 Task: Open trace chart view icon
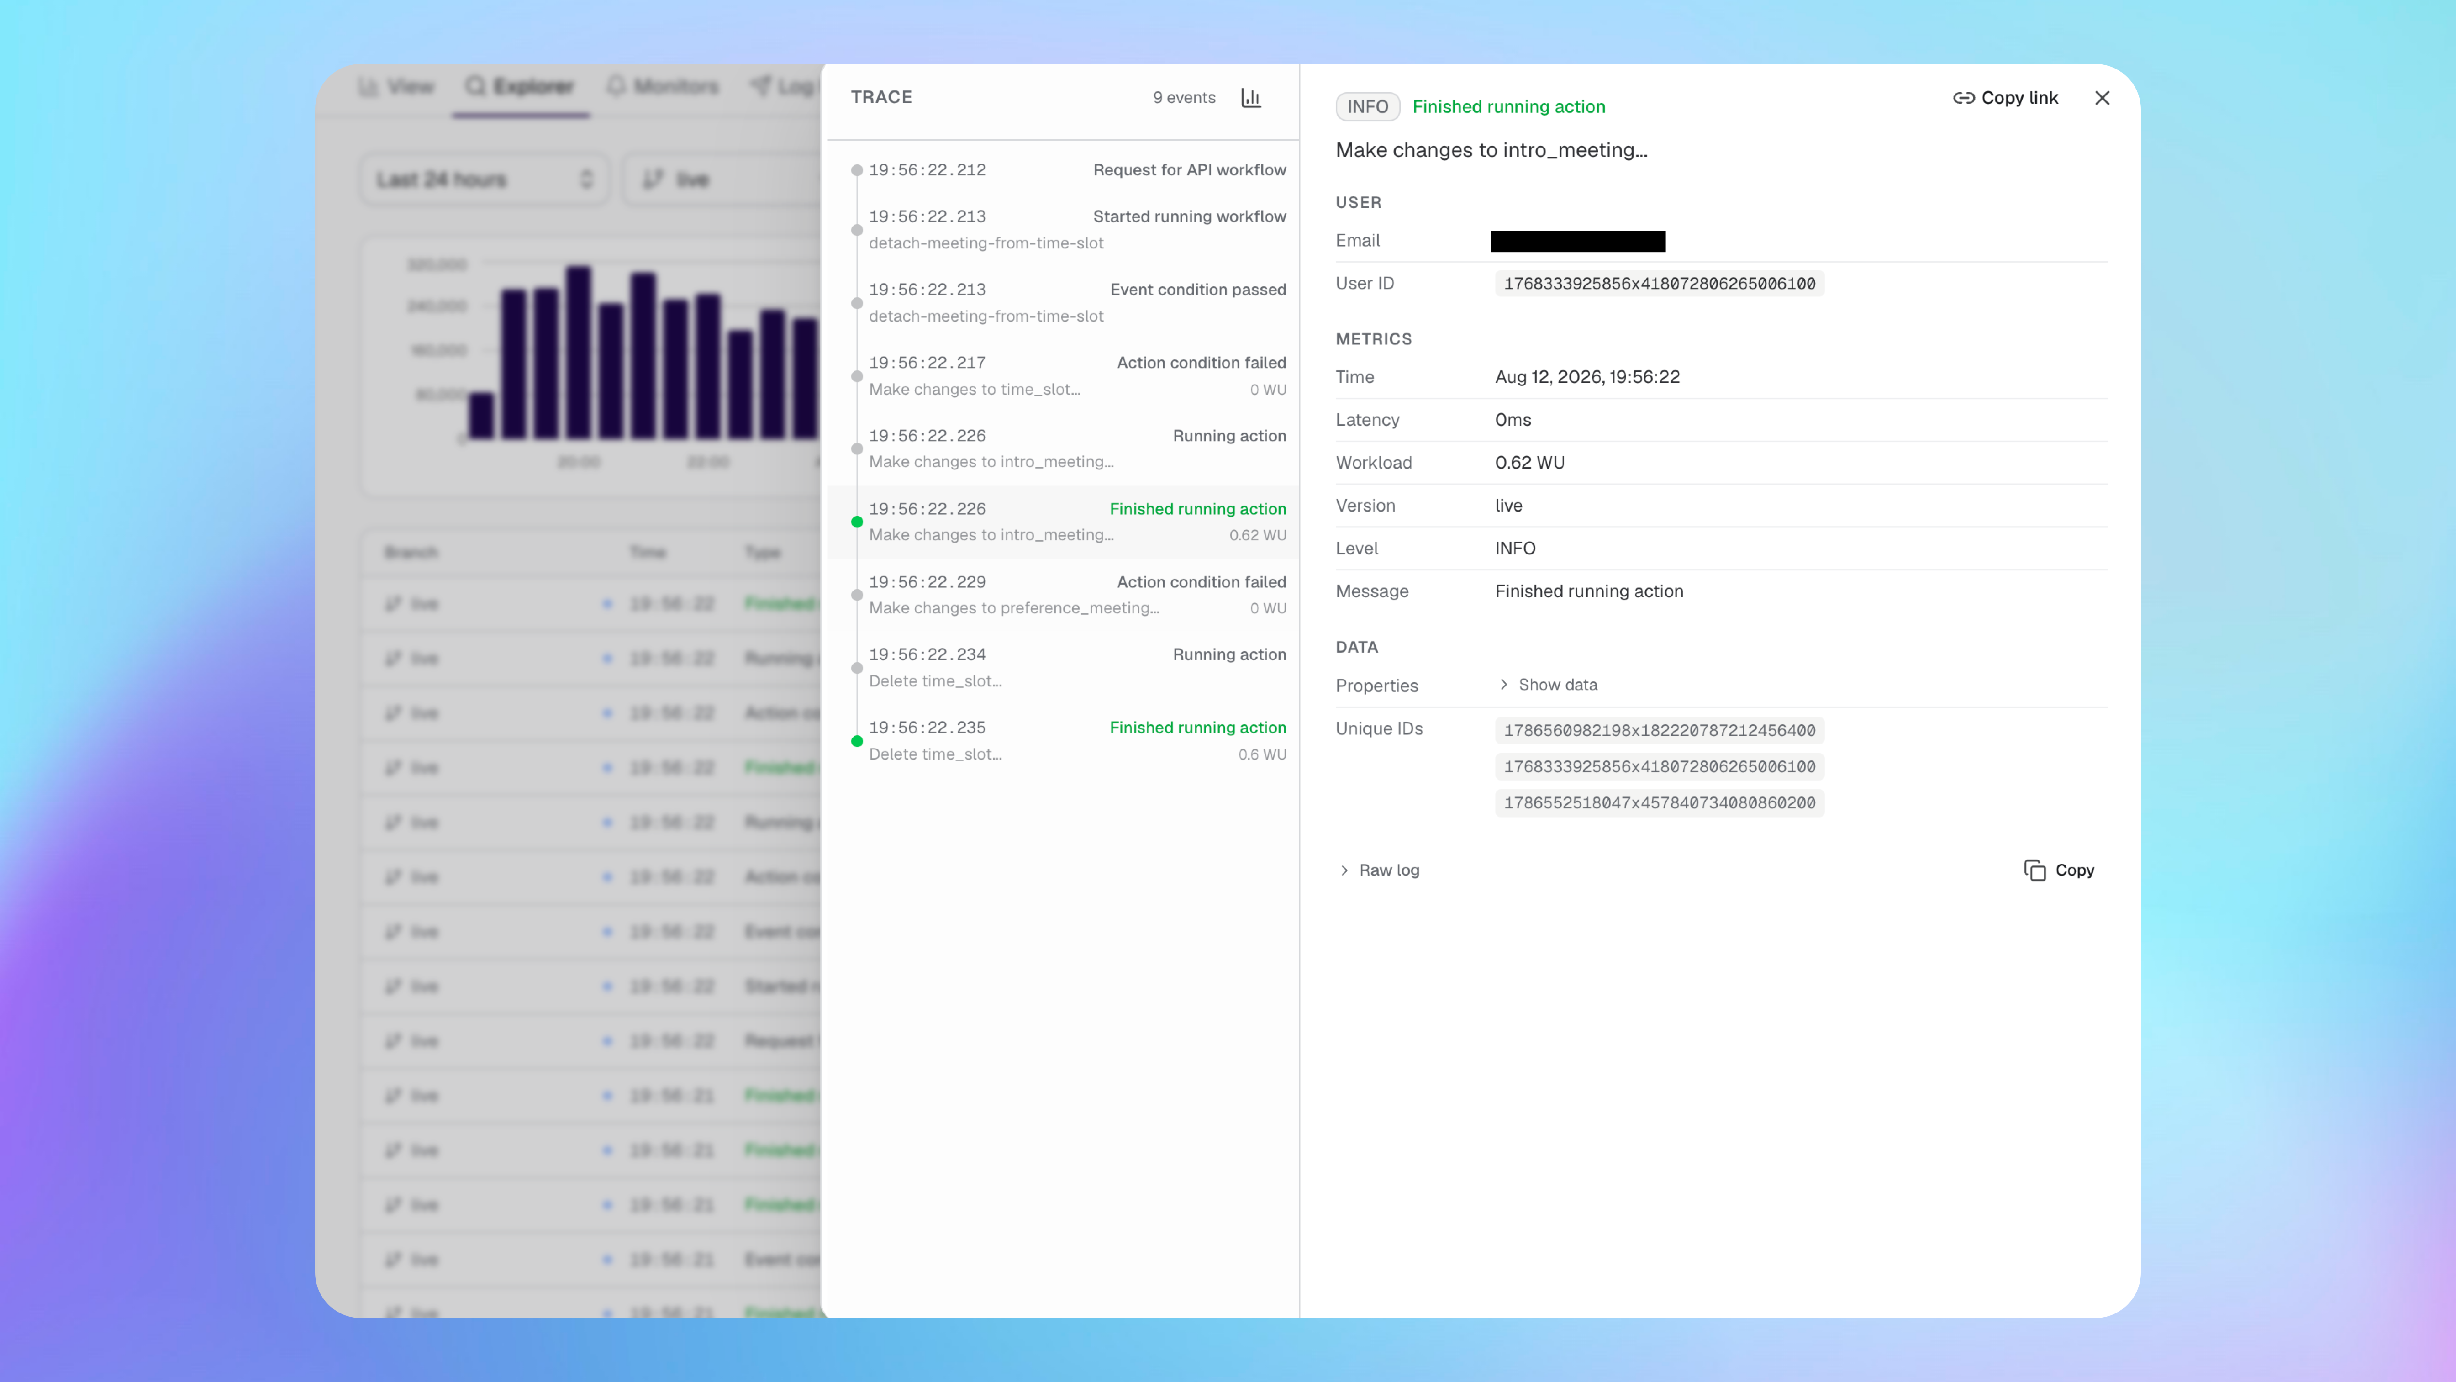coord(1251,97)
